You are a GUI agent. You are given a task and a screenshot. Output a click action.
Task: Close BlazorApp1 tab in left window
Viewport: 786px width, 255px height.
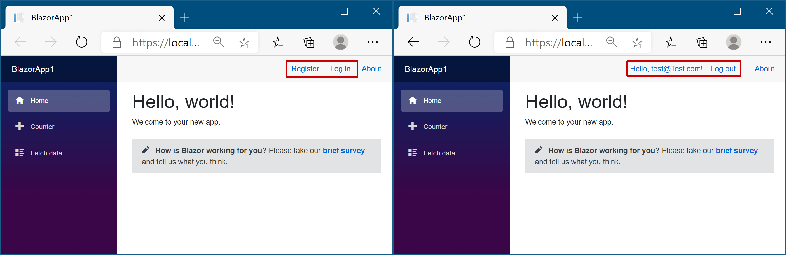pos(162,18)
